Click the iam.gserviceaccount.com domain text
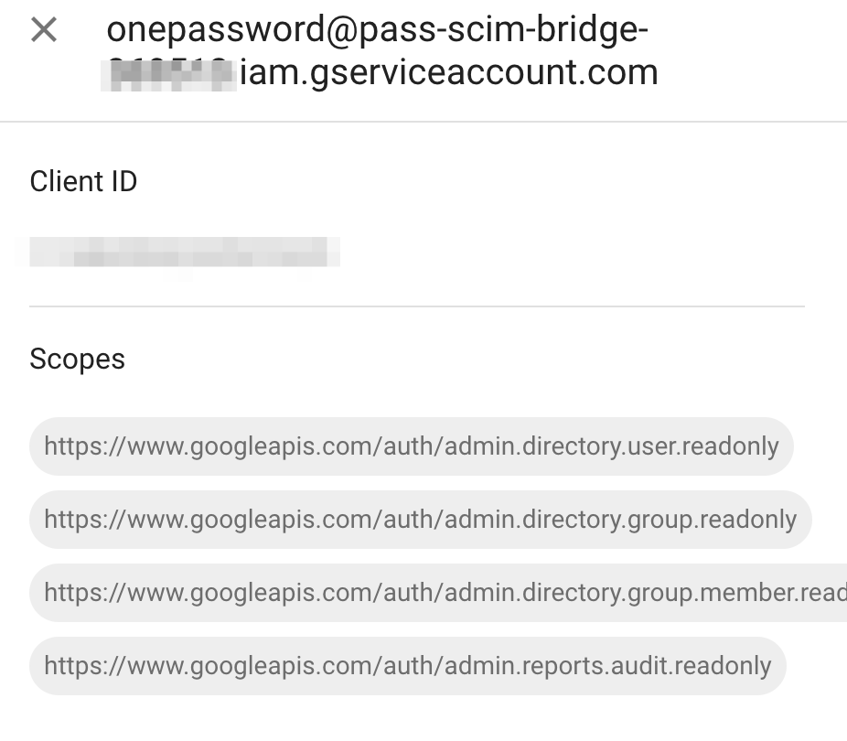This screenshot has height=741, width=847. (448, 73)
